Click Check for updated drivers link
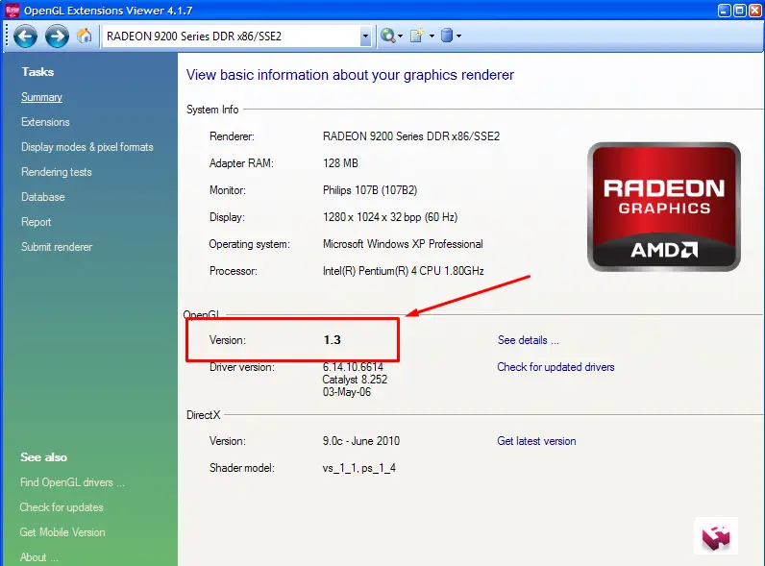Viewport: 765px width, 566px height. 555,367
